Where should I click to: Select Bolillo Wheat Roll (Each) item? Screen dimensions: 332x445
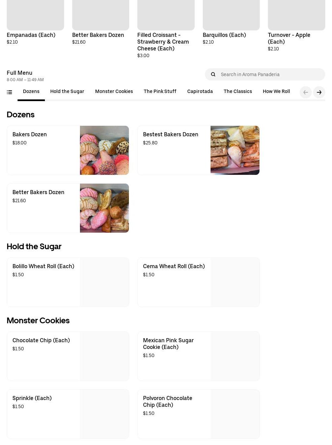[68, 282]
